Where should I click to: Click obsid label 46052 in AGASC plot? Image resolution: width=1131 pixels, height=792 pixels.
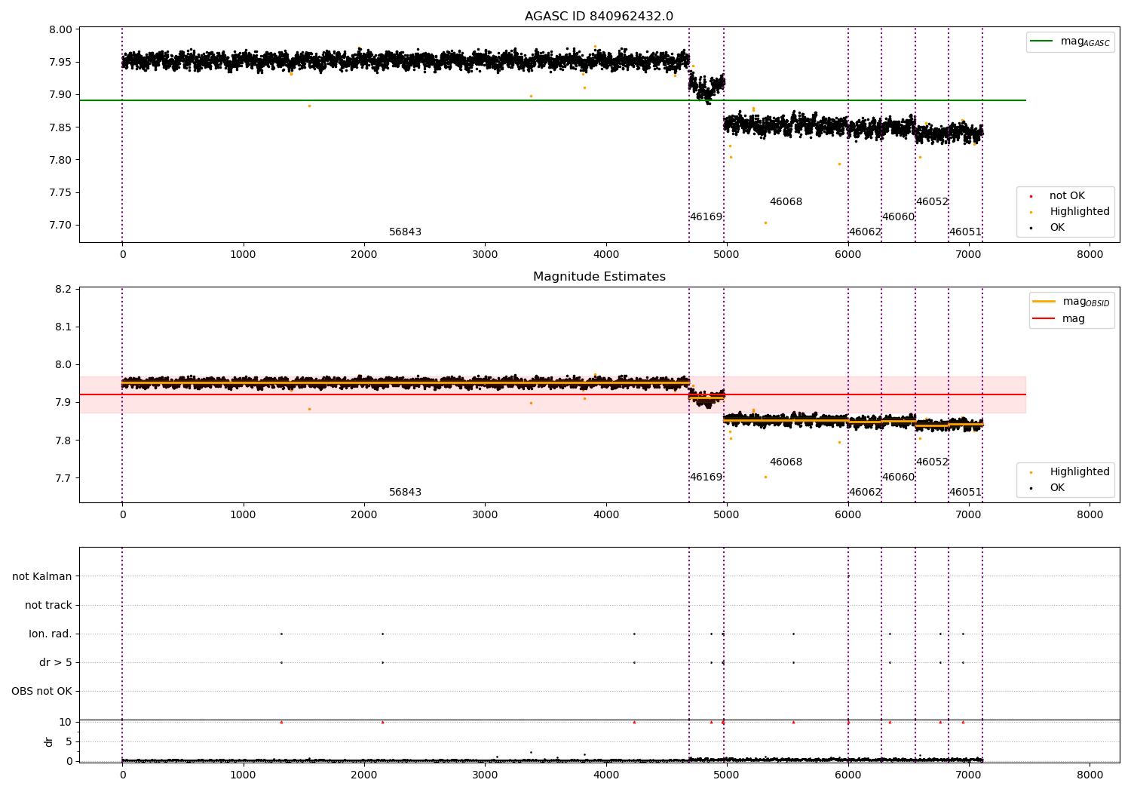[932, 202]
